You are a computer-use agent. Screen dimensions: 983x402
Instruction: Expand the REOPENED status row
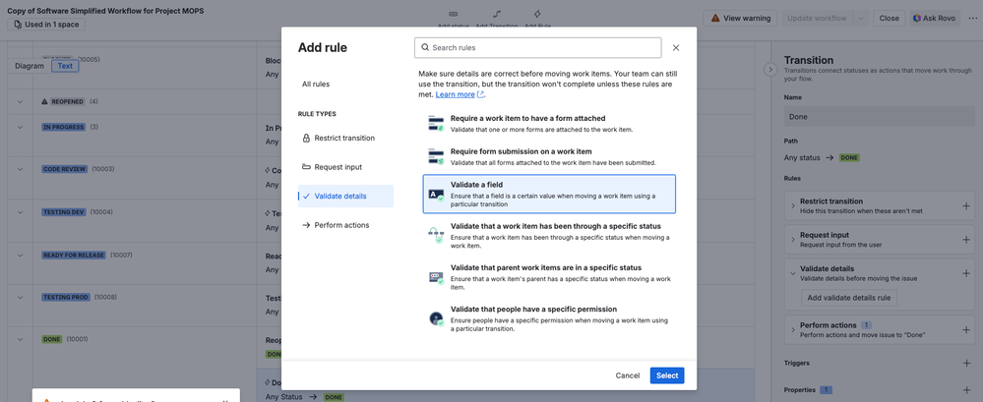click(20, 101)
